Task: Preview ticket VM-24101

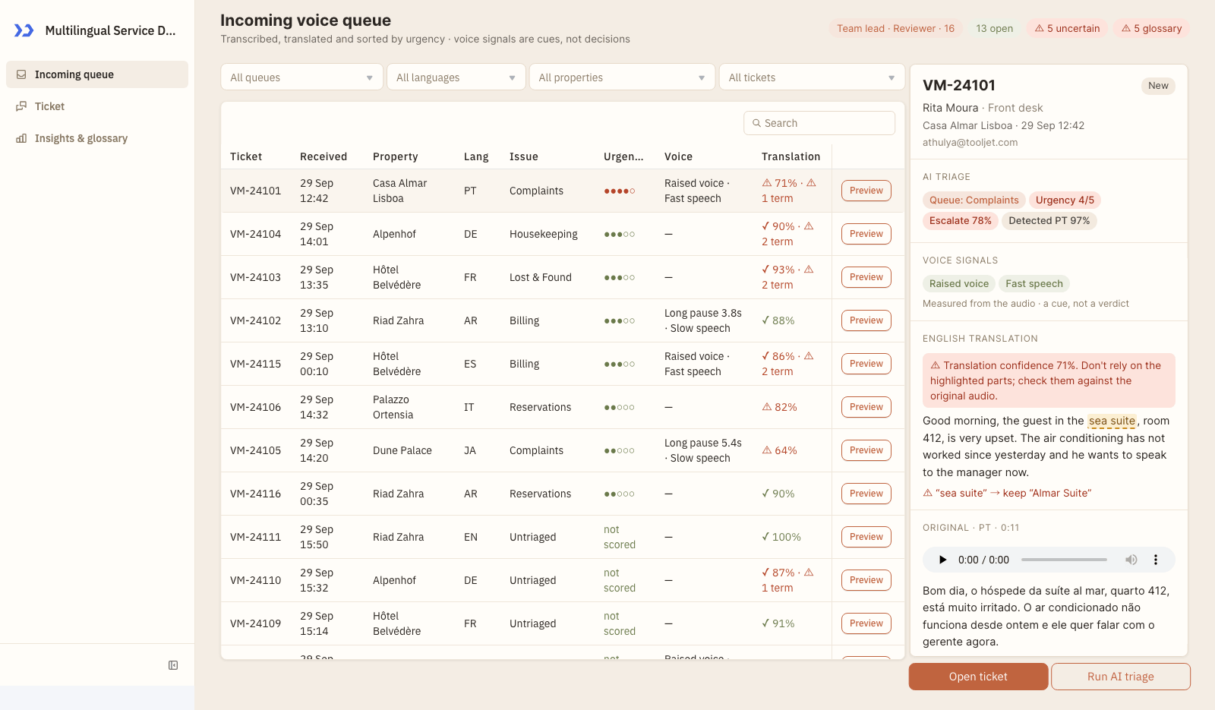Action: click(x=866, y=191)
